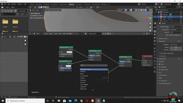The width and height of the screenshot is (183, 103).
Task: Switch to the Layout workspace tab
Action: tap(32, 5)
